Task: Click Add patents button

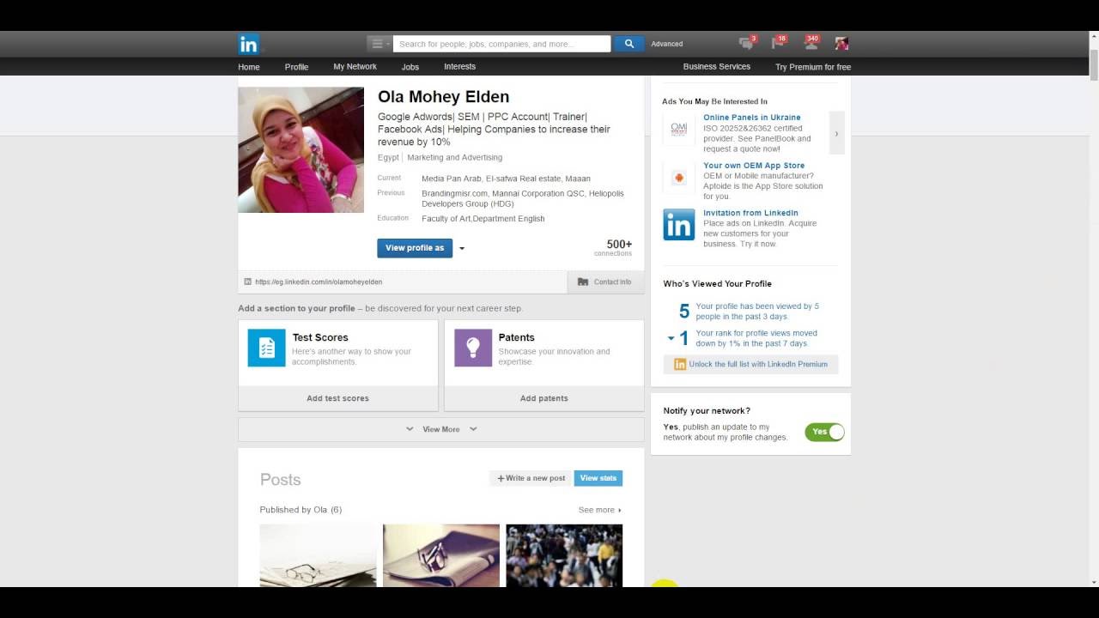Action: point(544,398)
